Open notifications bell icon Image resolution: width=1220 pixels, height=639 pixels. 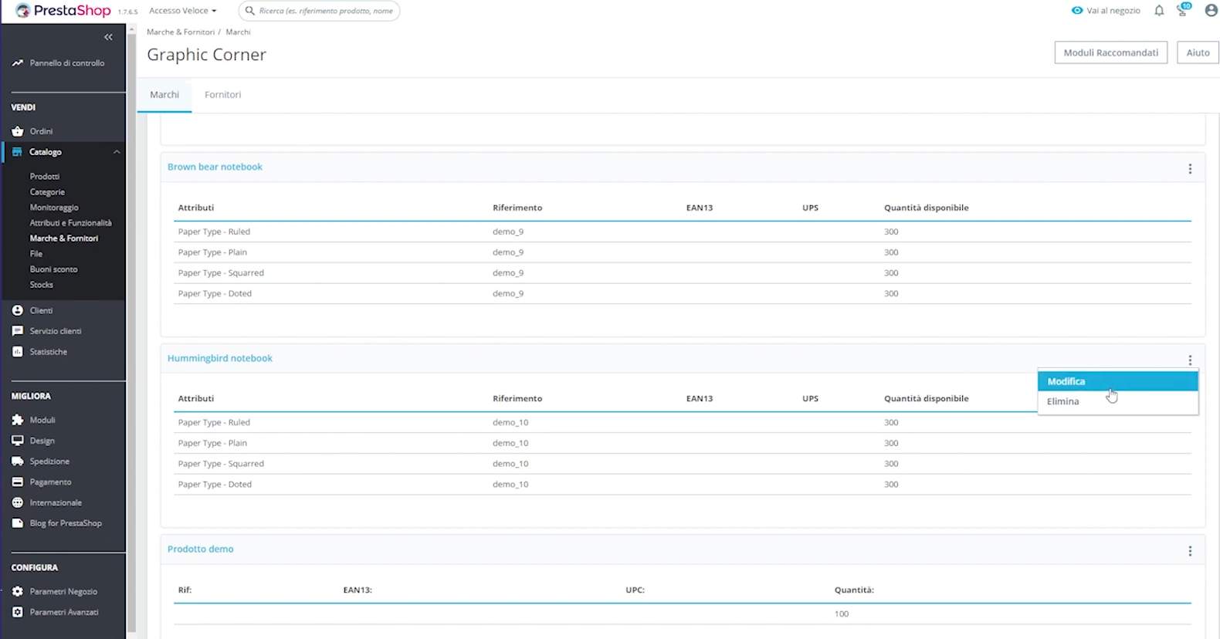[1159, 11]
